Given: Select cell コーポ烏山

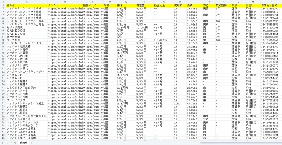Looking at the screenshot, I should click(x=27, y=37).
